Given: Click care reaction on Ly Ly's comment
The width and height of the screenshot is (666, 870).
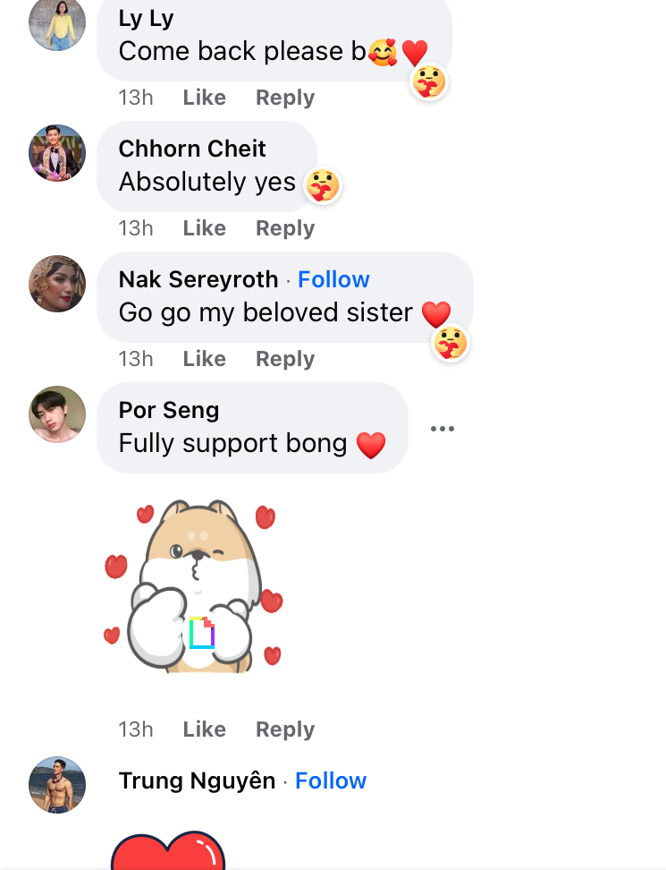Looking at the screenshot, I should [428, 82].
